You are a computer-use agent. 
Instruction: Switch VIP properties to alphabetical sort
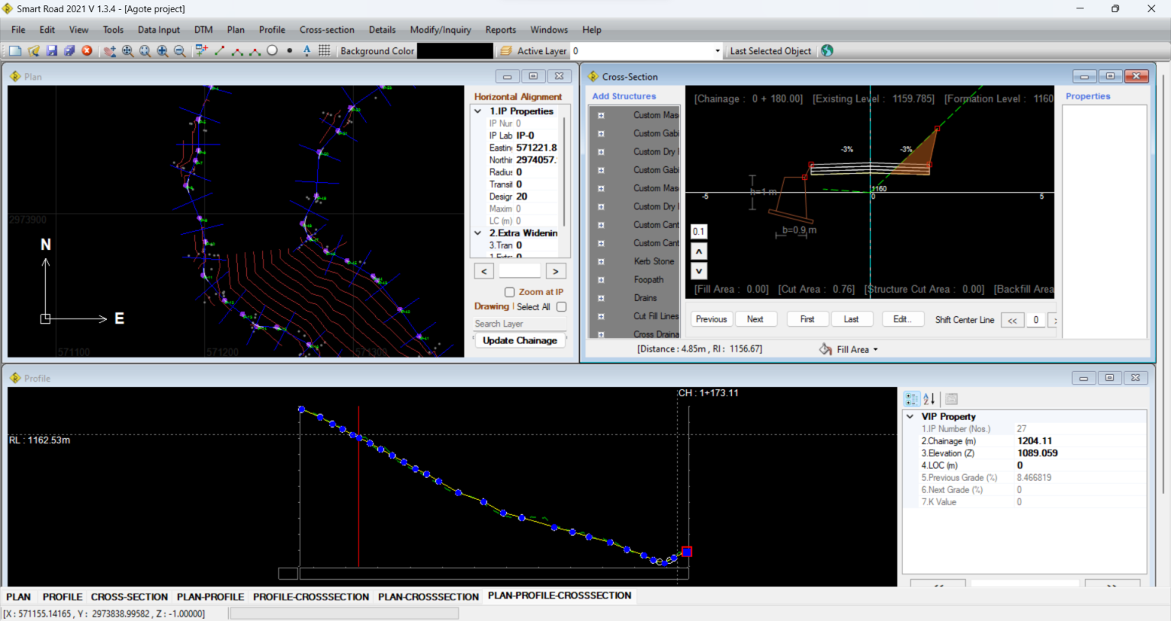[x=929, y=399]
